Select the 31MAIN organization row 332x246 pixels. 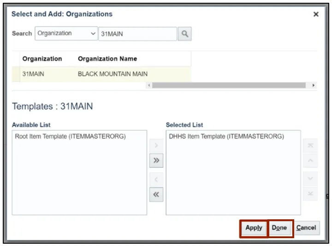tap(101, 74)
